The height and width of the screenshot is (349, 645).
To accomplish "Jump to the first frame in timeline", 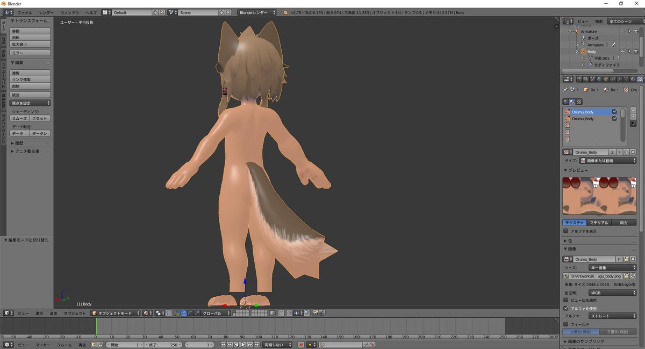I will [x=224, y=345].
